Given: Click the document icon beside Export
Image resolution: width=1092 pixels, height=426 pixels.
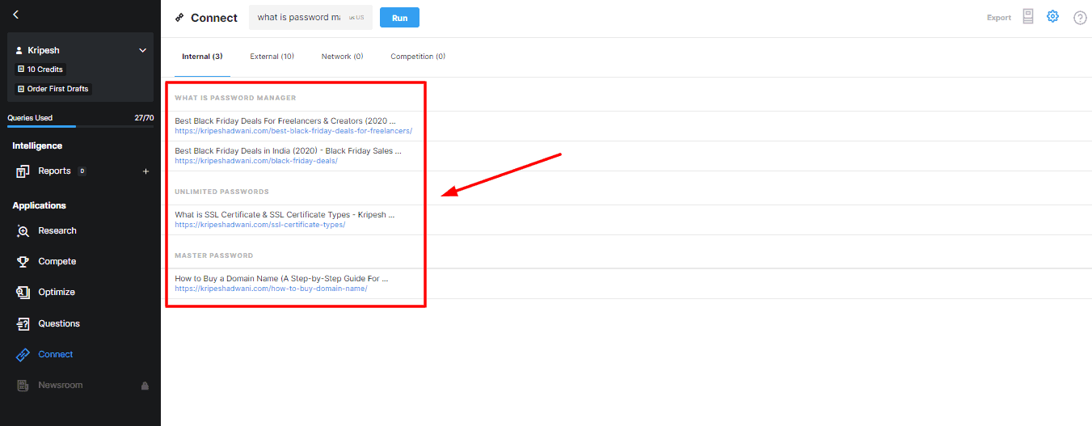Looking at the screenshot, I should click(x=1028, y=17).
